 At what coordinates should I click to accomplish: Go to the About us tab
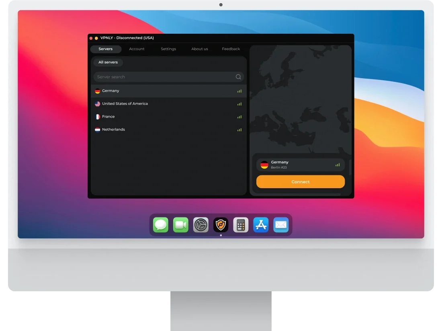pos(200,49)
